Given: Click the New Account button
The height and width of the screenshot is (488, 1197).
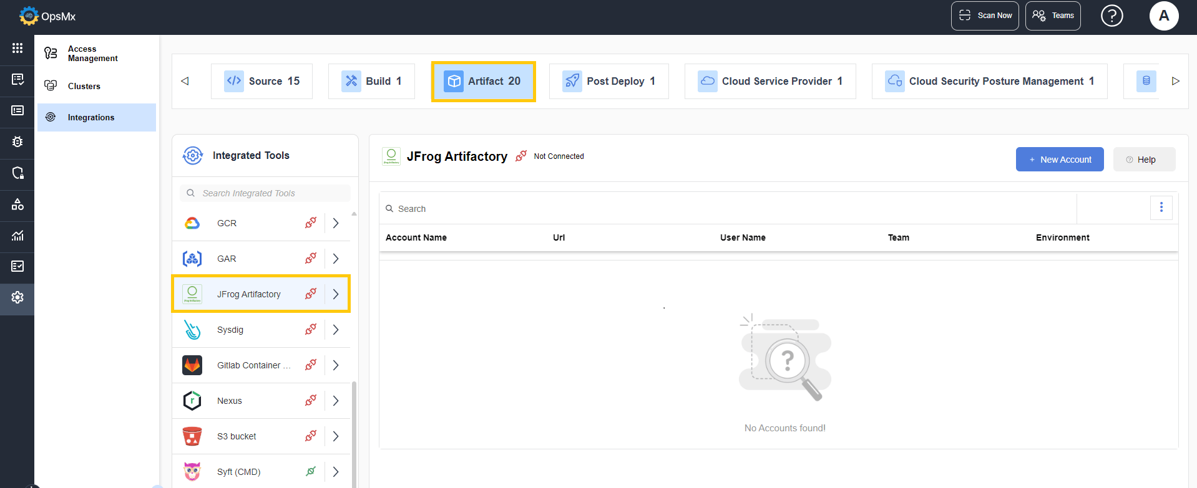Looking at the screenshot, I should pos(1060,160).
